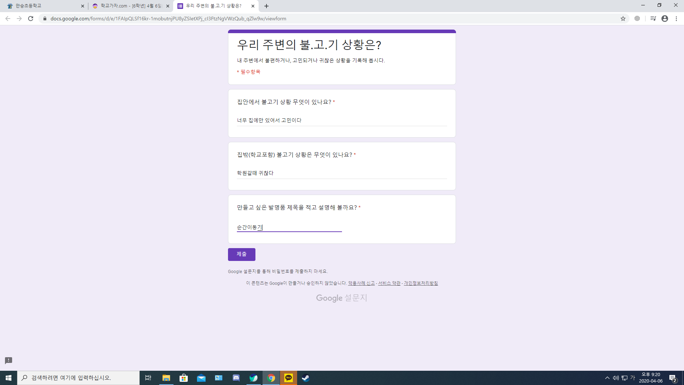Open KakaoTalk from taskbar
684x385 pixels.
coord(289,378)
